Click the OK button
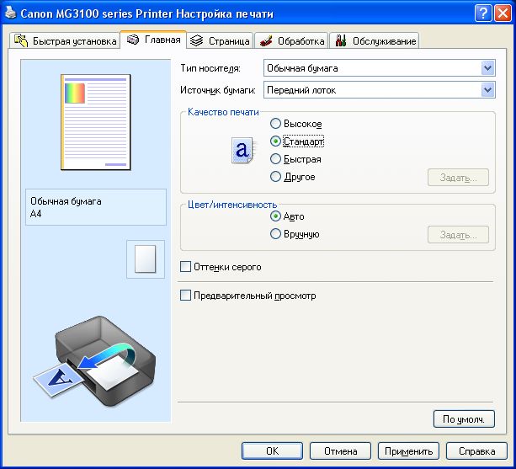 tap(272, 451)
